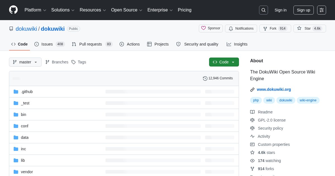Click the watching eye icon
Image resolution: width=335 pixels, height=176 pixels.
tap(252, 161)
